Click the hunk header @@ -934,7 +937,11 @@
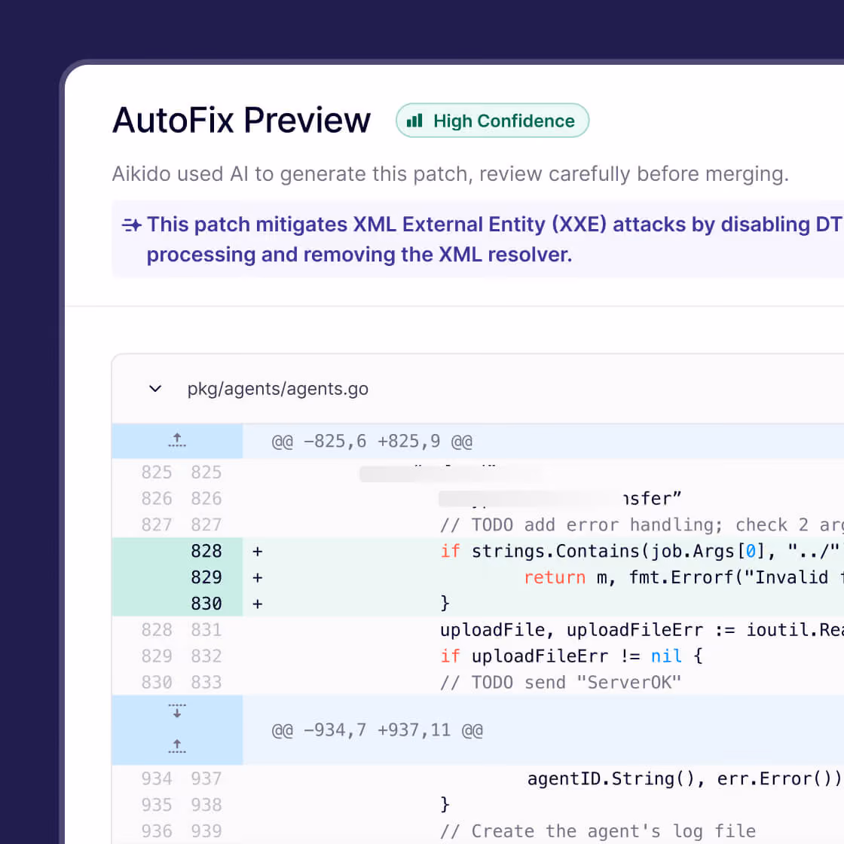844x844 pixels. (378, 730)
